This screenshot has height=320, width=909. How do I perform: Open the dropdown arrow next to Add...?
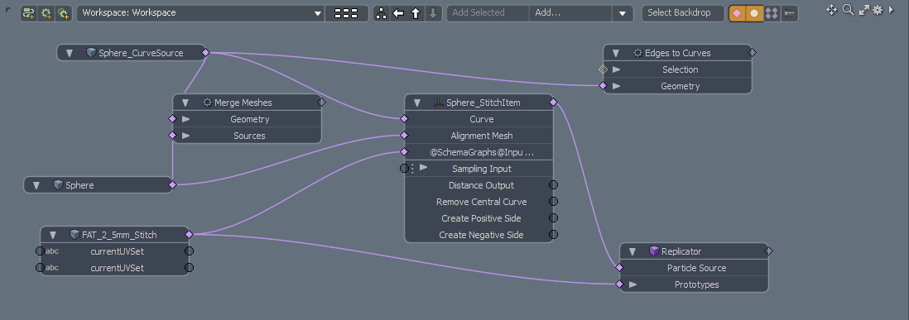click(623, 12)
